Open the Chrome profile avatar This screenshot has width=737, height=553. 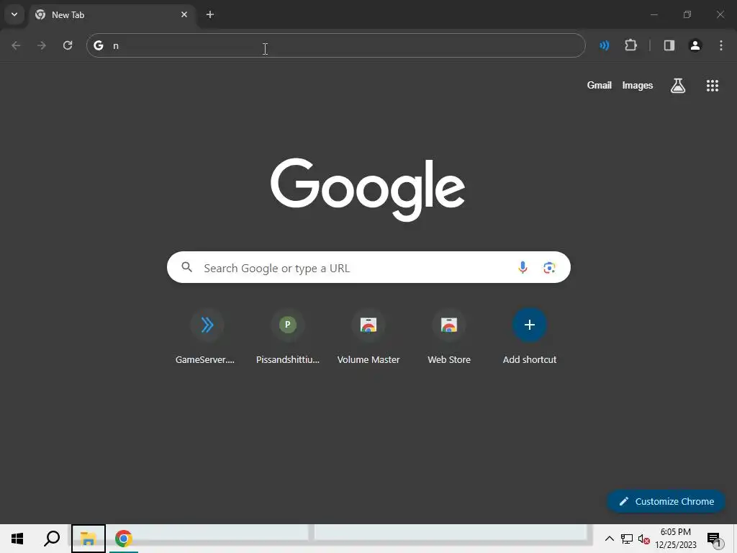[695, 45]
